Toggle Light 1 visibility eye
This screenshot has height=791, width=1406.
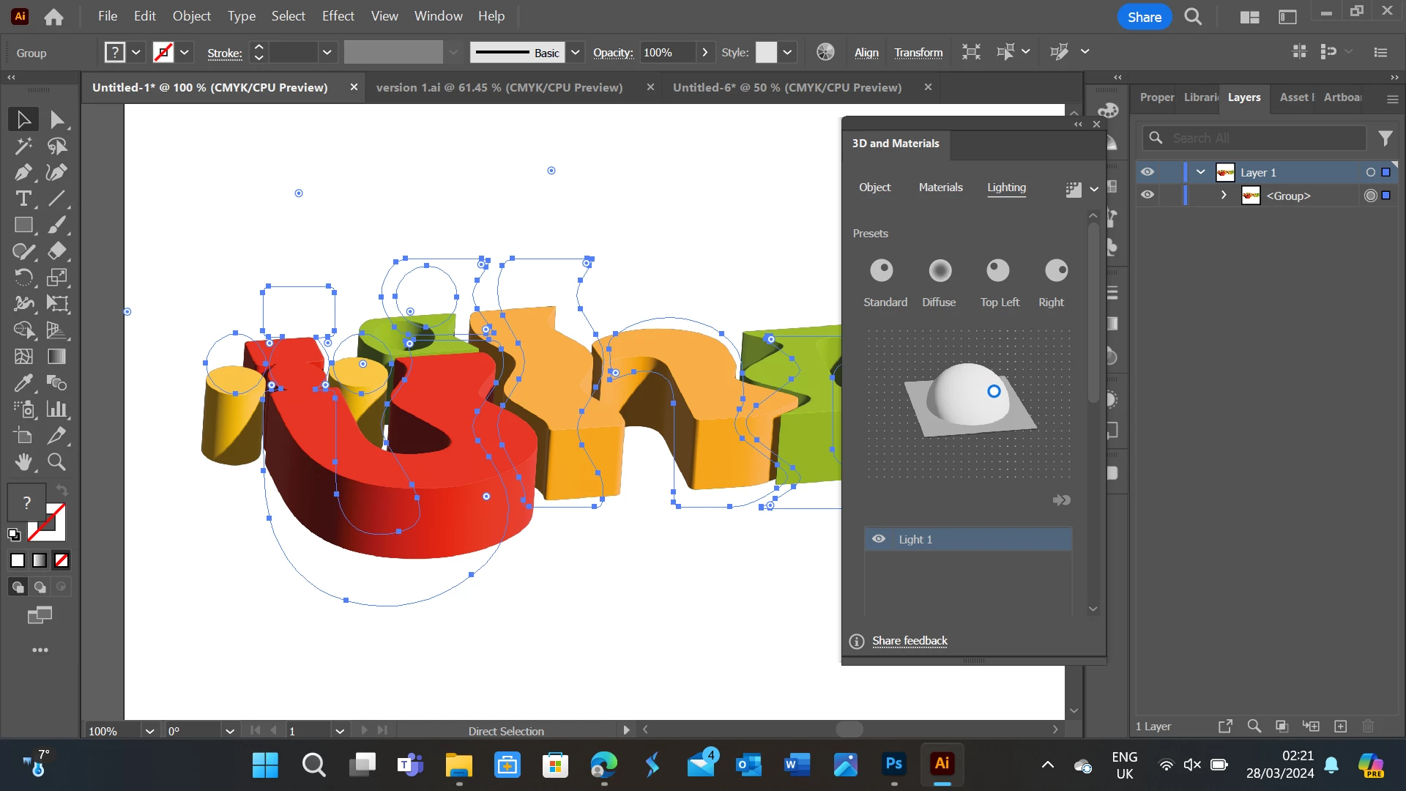879,539
